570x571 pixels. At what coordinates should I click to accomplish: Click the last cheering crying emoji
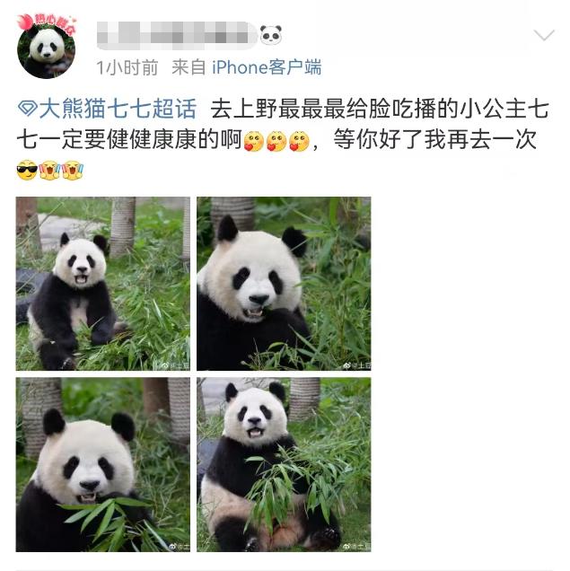pos(73,170)
